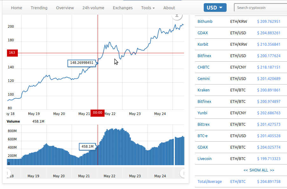Click the Search cryptocoin input field

(260, 8)
